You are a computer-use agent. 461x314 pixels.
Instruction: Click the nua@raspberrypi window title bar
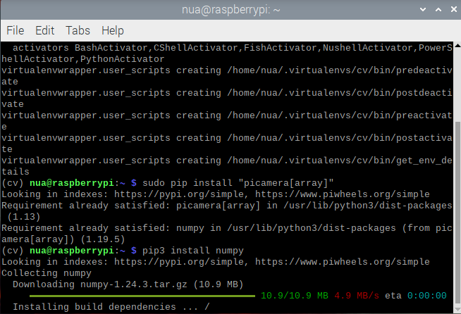click(230, 8)
